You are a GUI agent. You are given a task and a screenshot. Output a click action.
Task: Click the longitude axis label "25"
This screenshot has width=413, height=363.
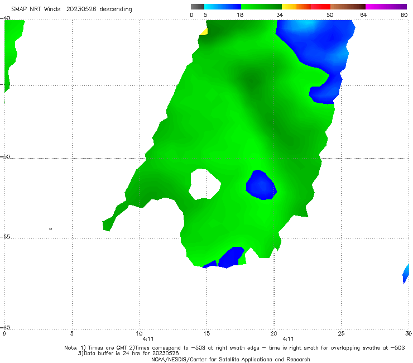click(x=341, y=334)
